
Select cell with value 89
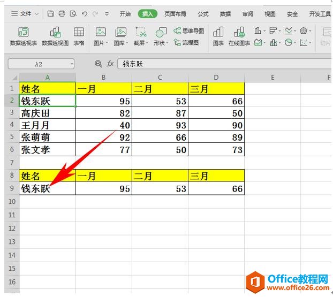[216, 136]
